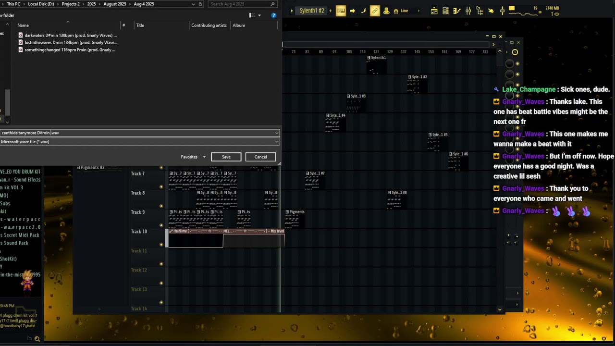
Task: Click the Cancel button
Action: coord(260,157)
